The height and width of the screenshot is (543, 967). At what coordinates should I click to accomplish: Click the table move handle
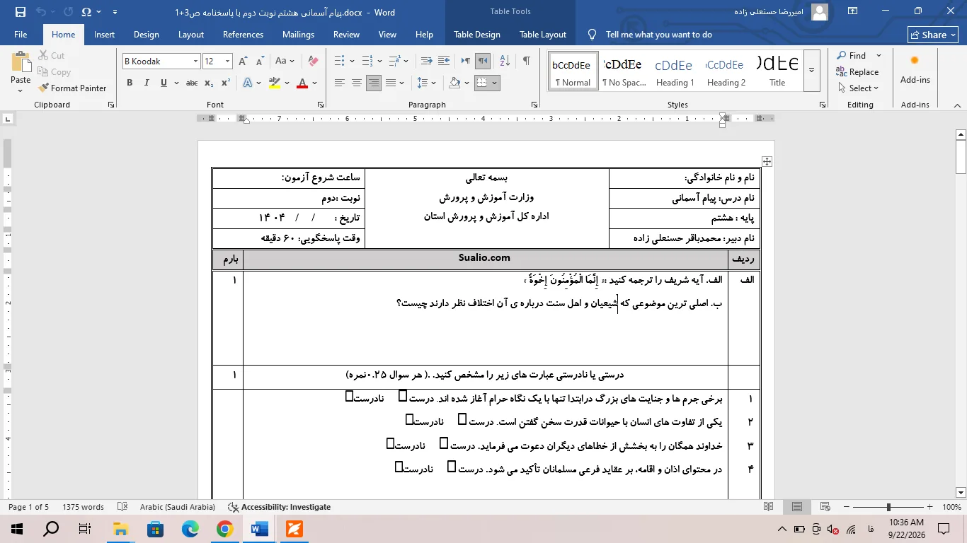(767, 161)
